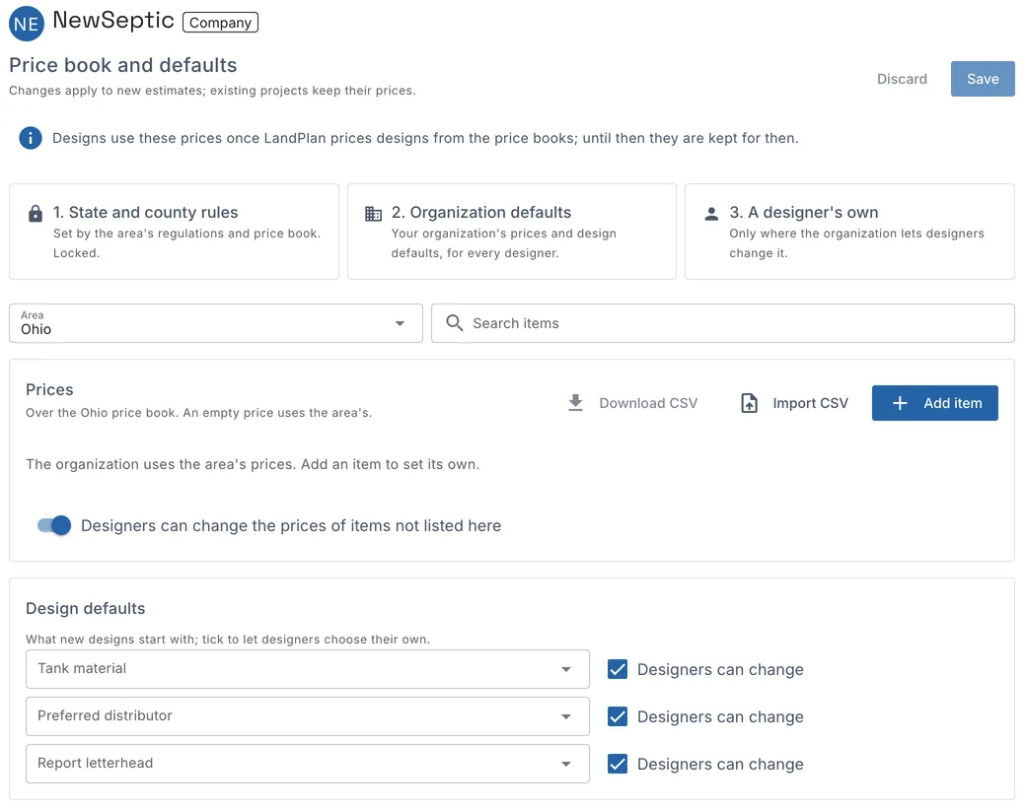The width and height of the screenshot is (1026, 811).
Task: Open the Tank material dropdown
Action: [308, 668]
